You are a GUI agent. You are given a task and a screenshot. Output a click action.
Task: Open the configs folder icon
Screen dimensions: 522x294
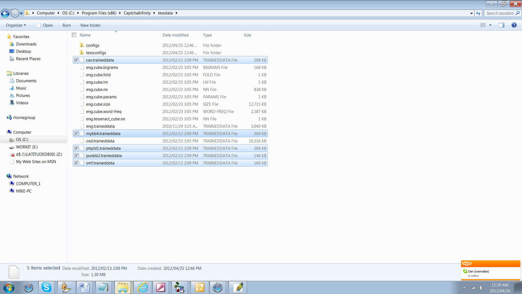pos(82,45)
